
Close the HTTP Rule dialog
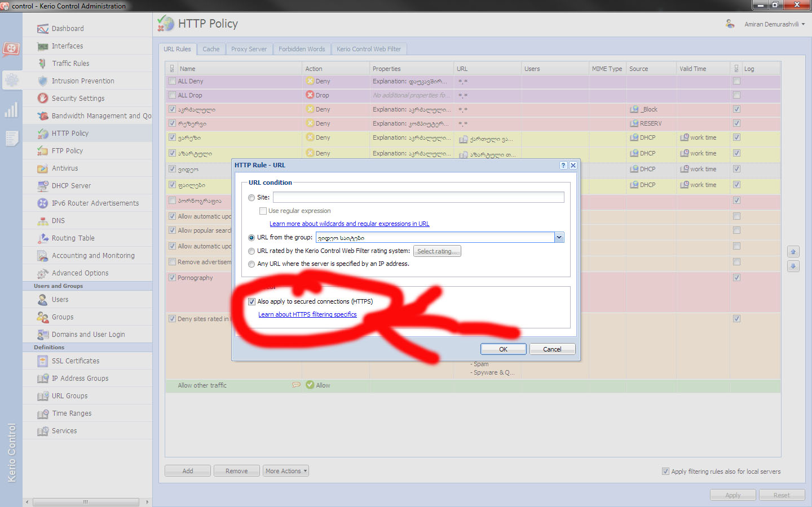(573, 165)
